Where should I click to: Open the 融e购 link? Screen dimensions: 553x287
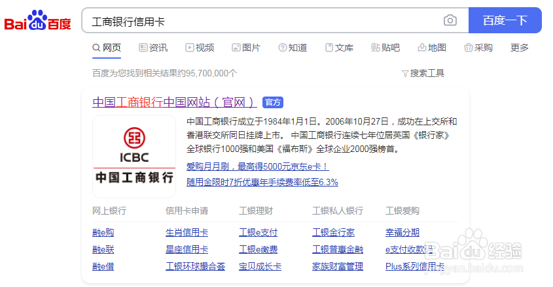tap(103, 232)
